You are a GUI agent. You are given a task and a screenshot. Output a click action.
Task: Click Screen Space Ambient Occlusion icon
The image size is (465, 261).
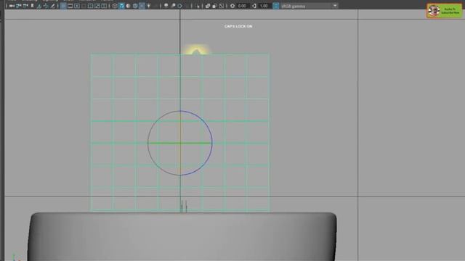point(166,6)
